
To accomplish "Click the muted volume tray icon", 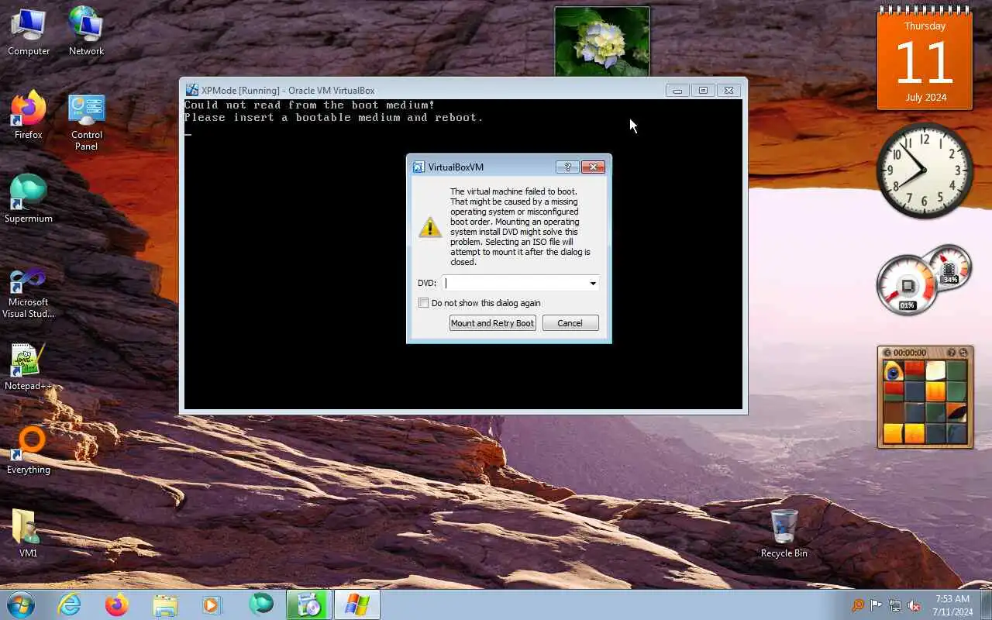I will (914, 605).
